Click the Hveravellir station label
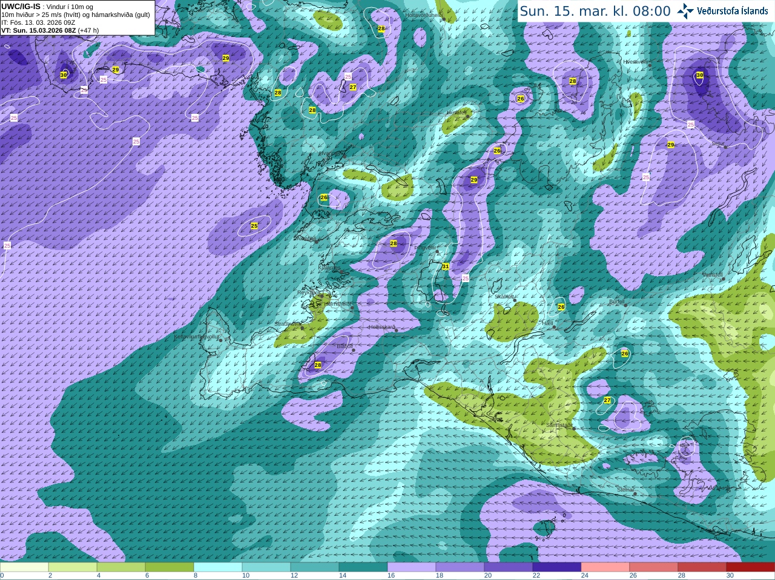The image size is (775, 580). 636,62
